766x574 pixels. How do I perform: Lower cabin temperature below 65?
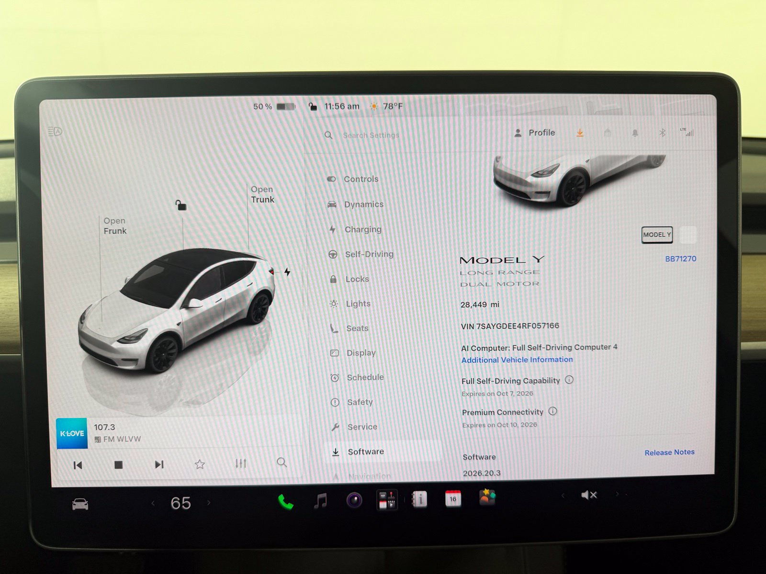click(153, 503)
